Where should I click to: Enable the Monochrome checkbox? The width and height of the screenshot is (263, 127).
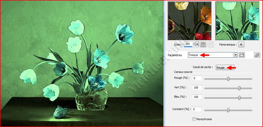pos(194,119)
